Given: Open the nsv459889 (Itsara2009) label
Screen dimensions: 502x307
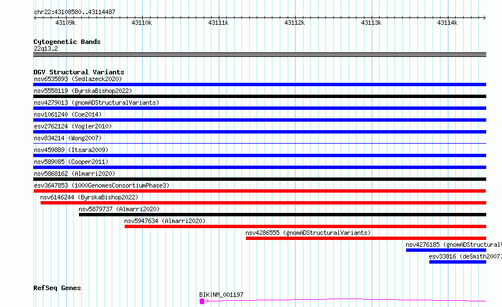Looking at the screenshot, I should (71, 150).
